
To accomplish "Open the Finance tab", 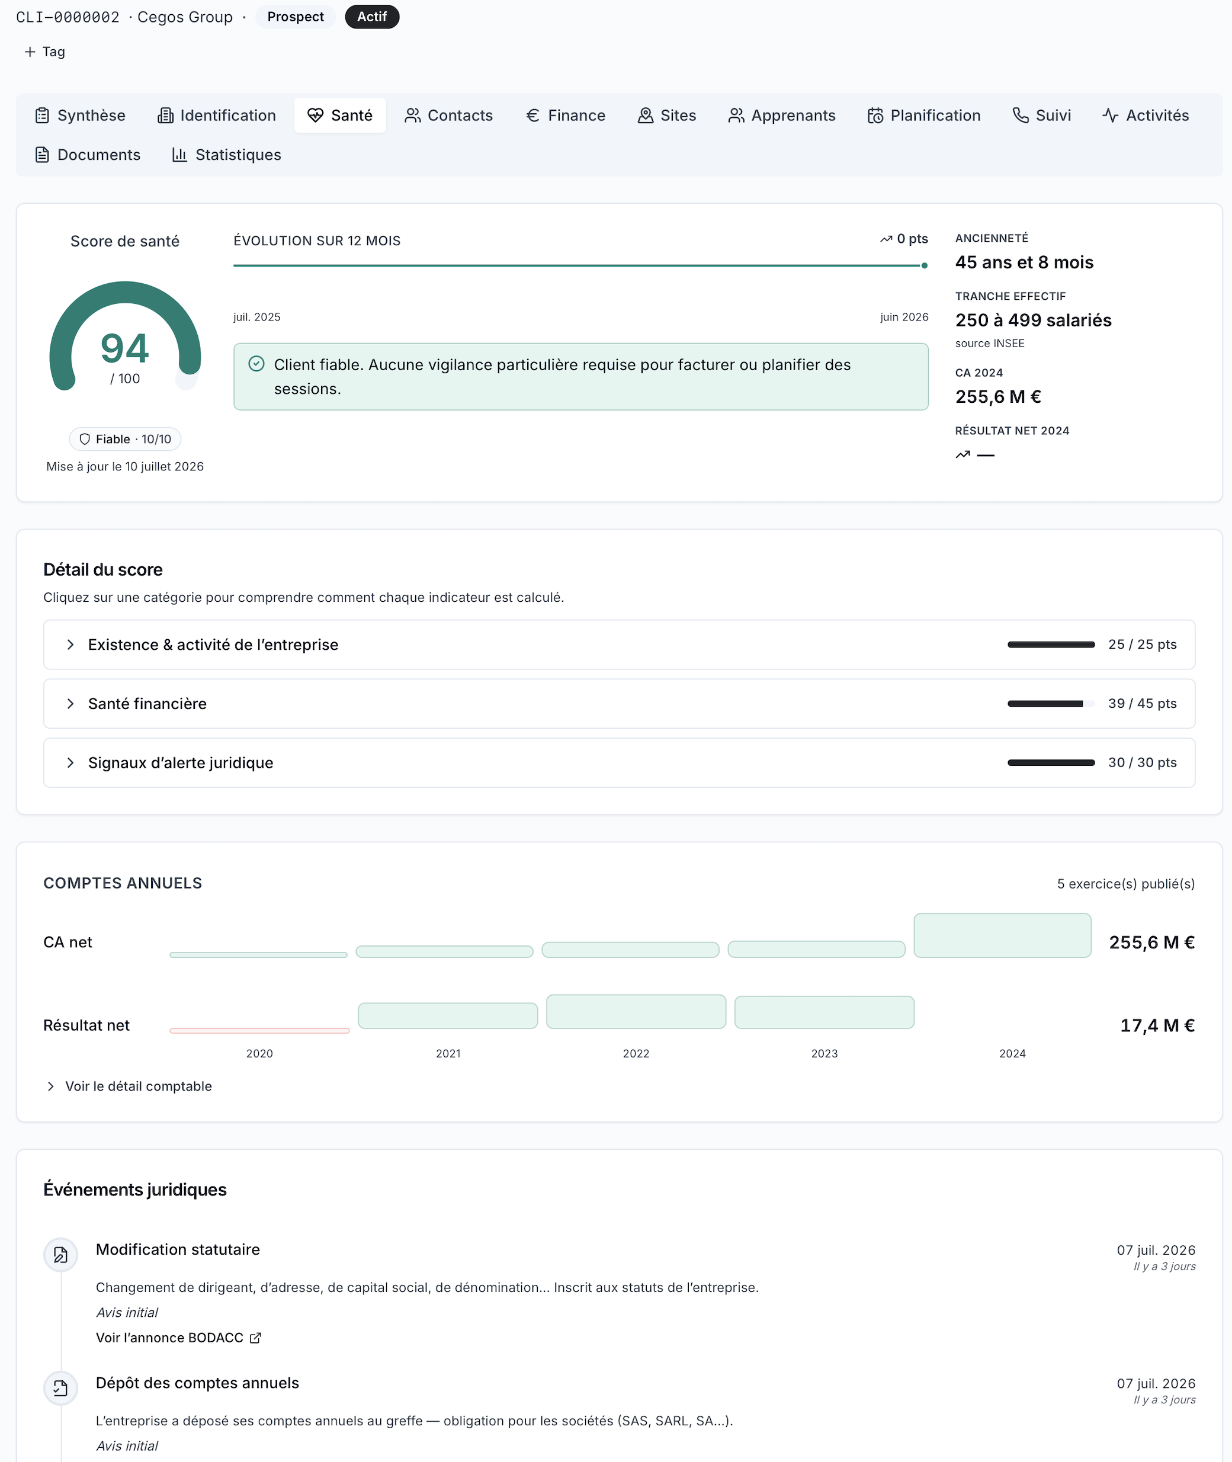I will (566, 116).
